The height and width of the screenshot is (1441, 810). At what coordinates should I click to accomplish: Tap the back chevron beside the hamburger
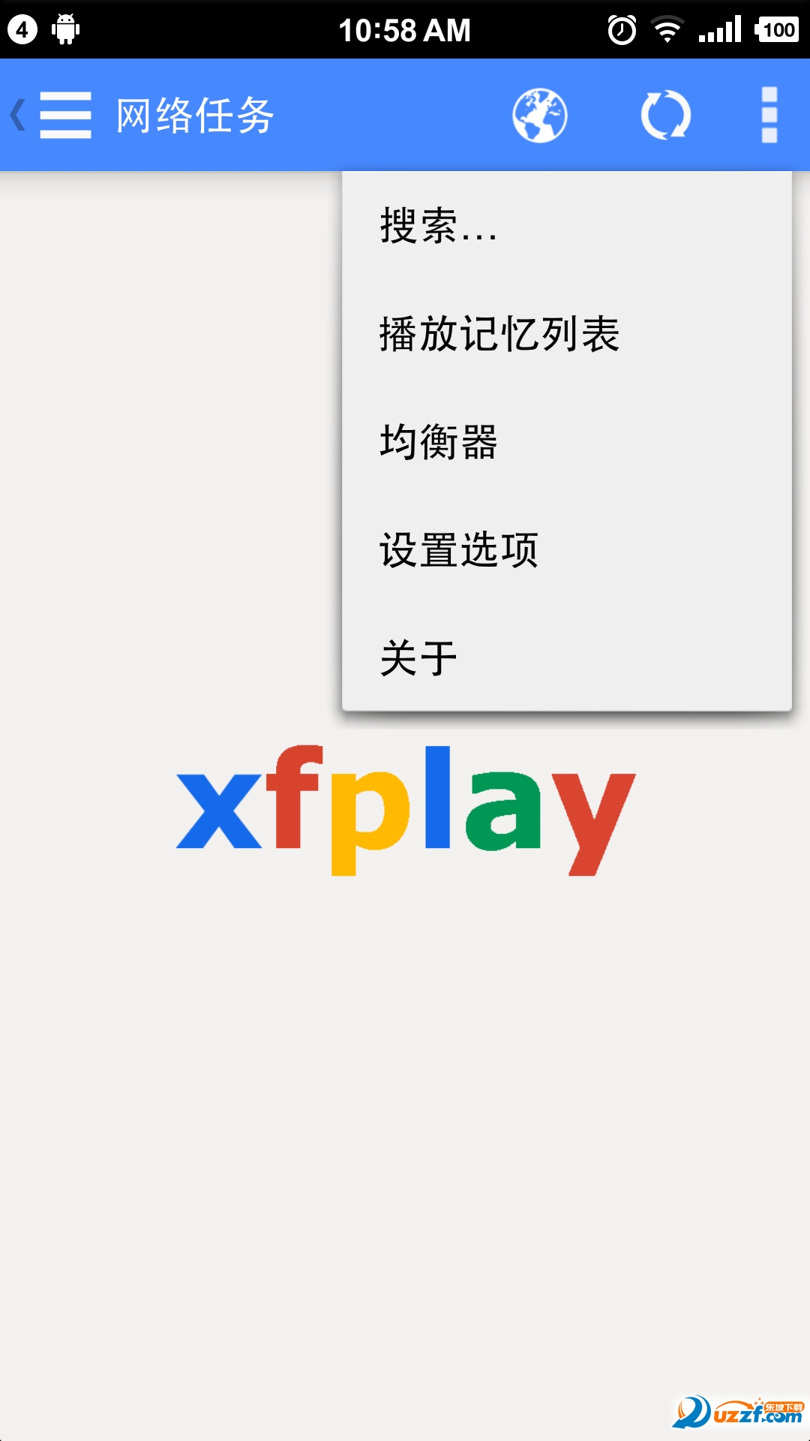[x=18, y=115]
